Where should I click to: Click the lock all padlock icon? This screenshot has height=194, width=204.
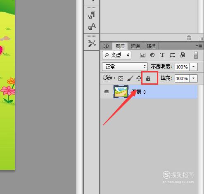click(x=148, y=78)
